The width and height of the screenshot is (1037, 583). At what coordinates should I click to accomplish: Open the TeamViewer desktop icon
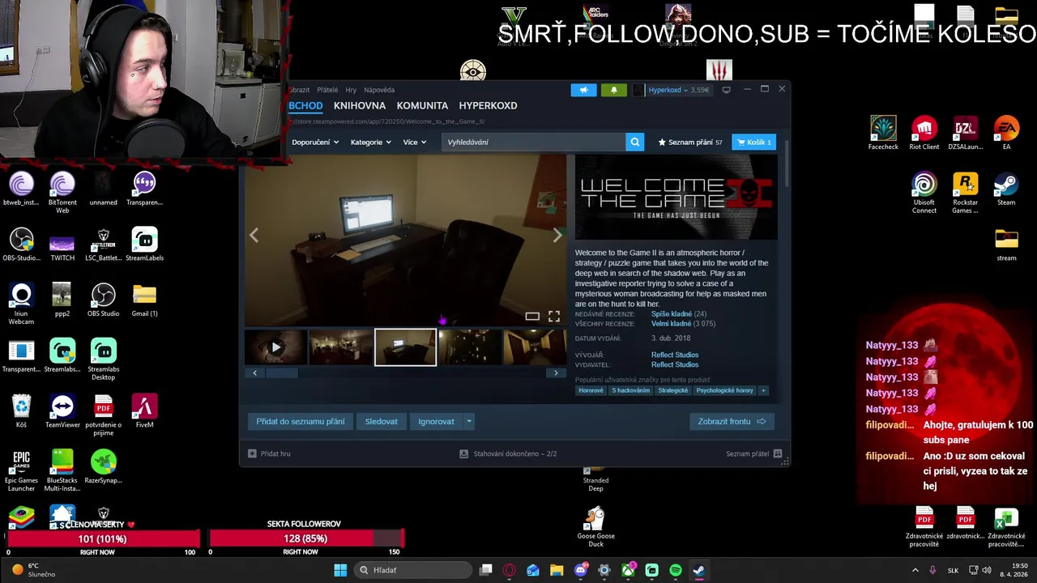[62, 411]
